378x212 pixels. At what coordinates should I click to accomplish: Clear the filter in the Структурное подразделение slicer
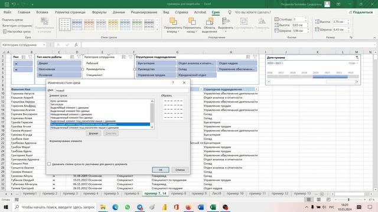click(255, 57)
